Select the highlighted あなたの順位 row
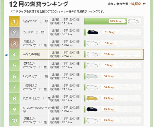 [76, 54]
